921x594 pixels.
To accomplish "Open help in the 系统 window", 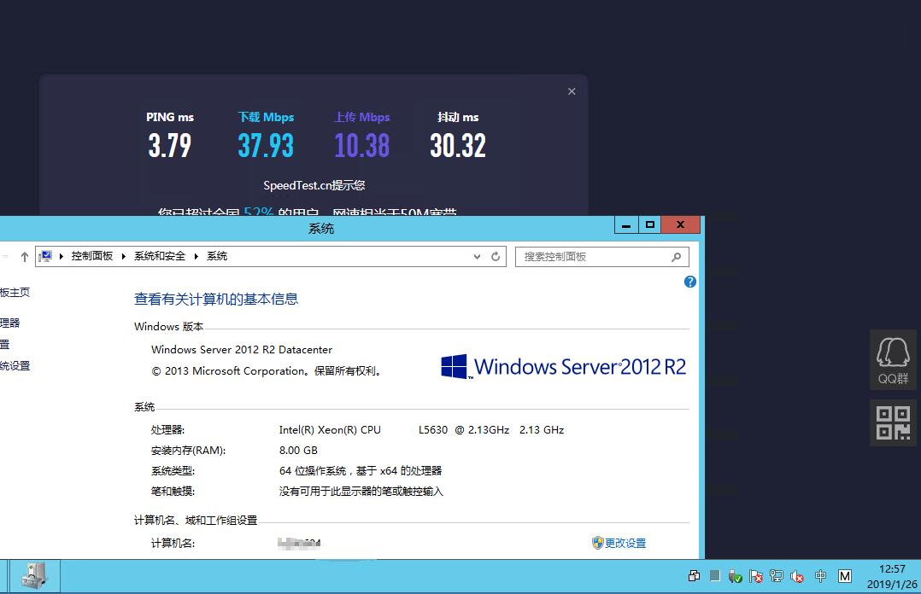I will point(690,282).
